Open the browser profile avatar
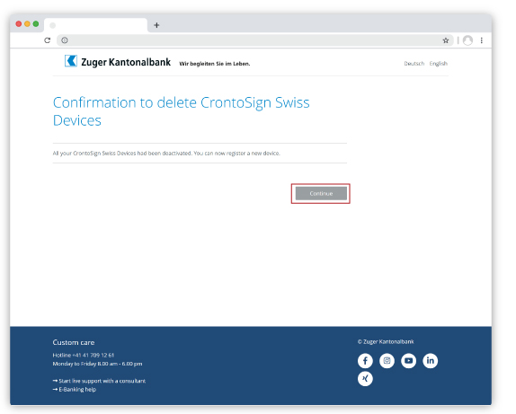 click(467, 40)
